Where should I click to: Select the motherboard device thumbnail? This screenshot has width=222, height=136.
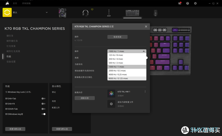coord(62,13)
